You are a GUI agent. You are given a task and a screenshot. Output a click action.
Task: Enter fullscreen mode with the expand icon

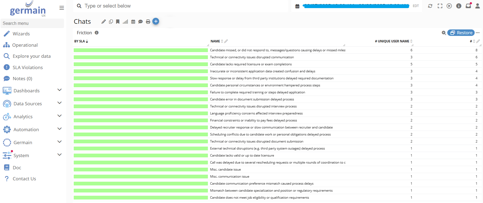(x=440, y=6)
